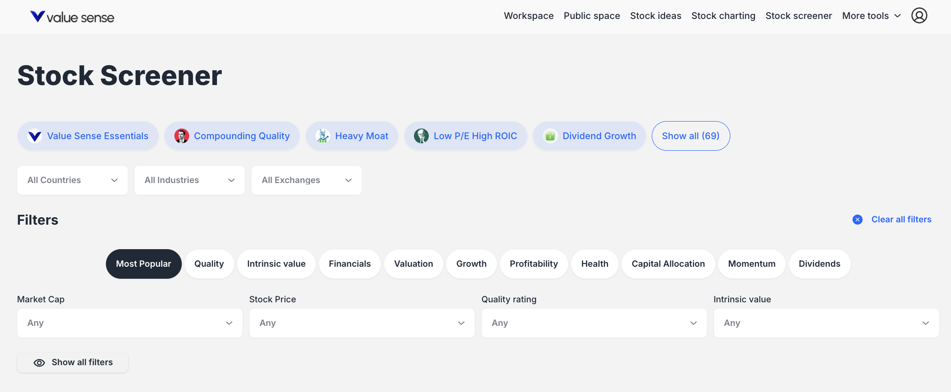
Task: Click the Show all filters button
Action: tap(73, 362)
